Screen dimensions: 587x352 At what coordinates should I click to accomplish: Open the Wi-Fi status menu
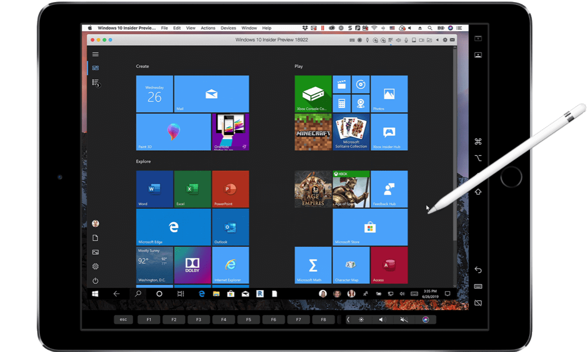click(375, 28)
